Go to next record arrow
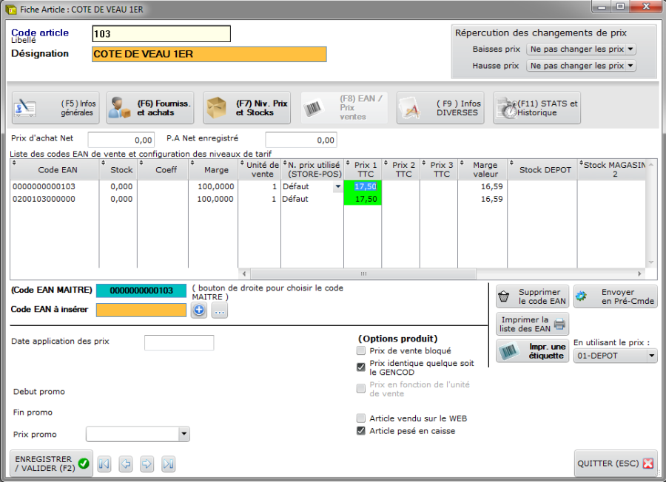The height and width of the screenshot is (482, 666). click(147, 464)
